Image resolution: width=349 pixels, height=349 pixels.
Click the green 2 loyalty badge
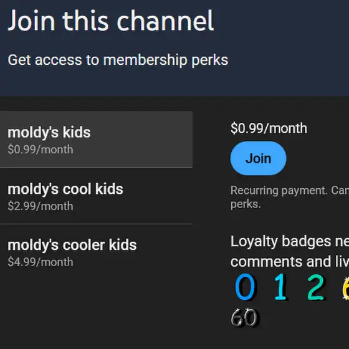point(315,287)
